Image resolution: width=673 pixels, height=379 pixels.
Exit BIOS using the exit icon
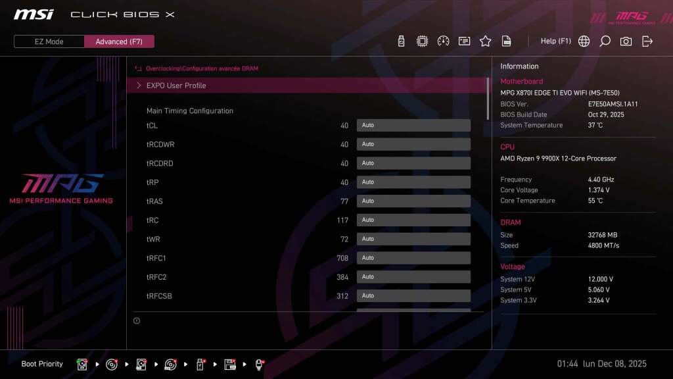click(647, 41)
